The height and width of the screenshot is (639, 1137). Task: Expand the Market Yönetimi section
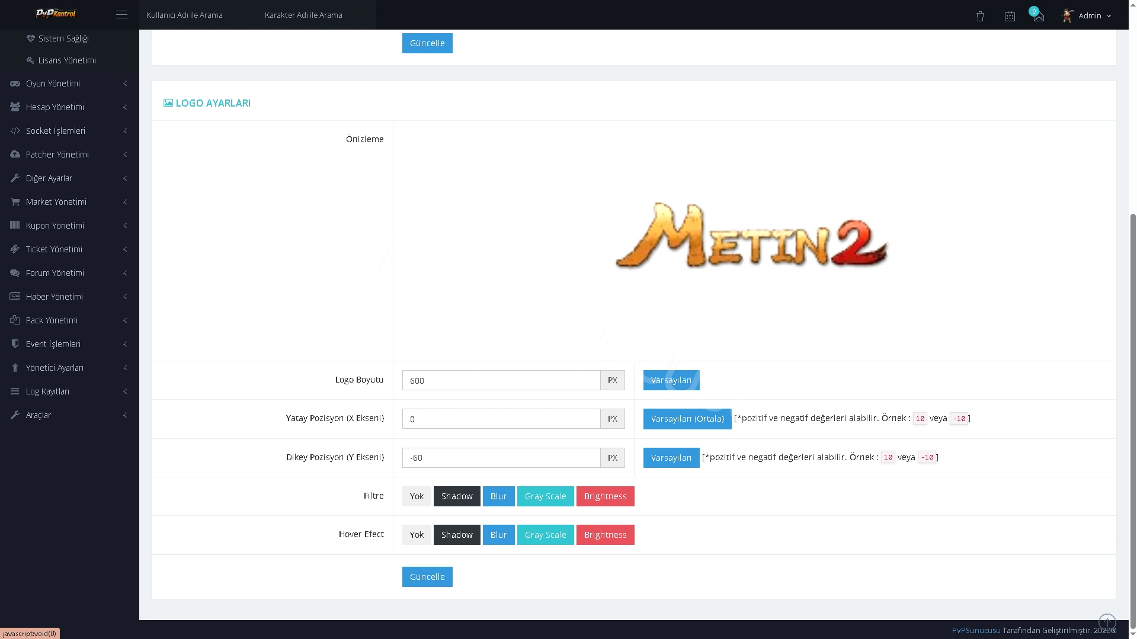coord(69,202)
